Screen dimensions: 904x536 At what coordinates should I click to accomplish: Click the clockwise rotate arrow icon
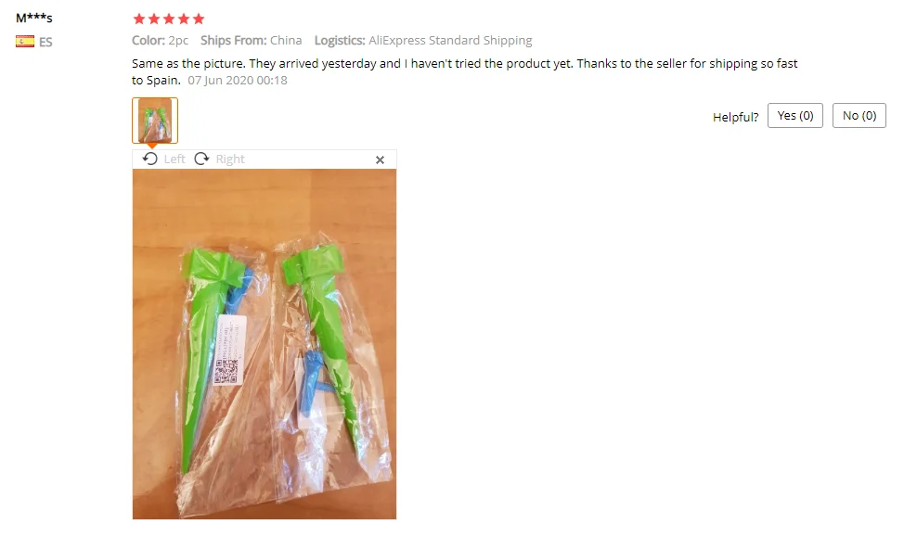[201, 159]
